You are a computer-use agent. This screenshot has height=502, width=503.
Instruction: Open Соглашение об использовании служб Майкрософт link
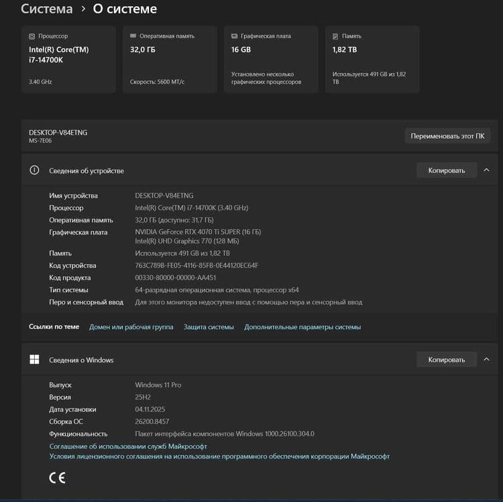128,446
